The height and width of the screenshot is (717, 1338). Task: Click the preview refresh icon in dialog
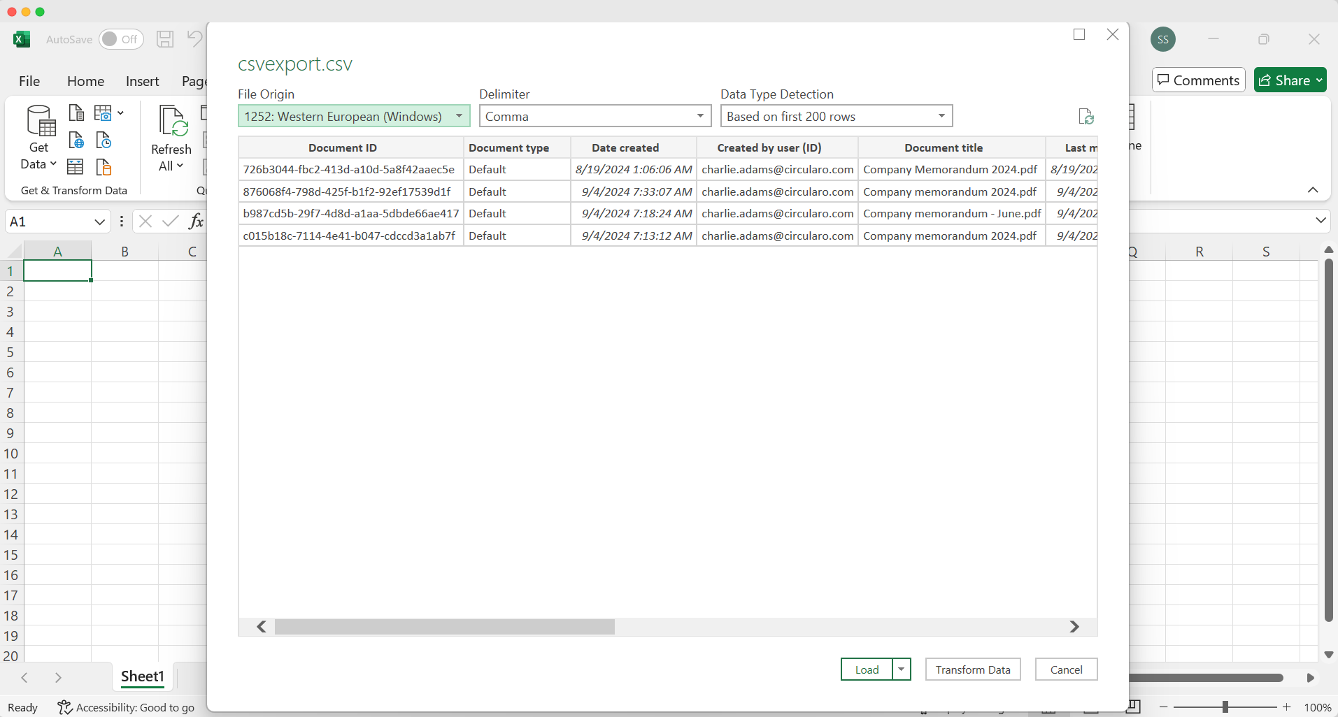[1086, 117]
